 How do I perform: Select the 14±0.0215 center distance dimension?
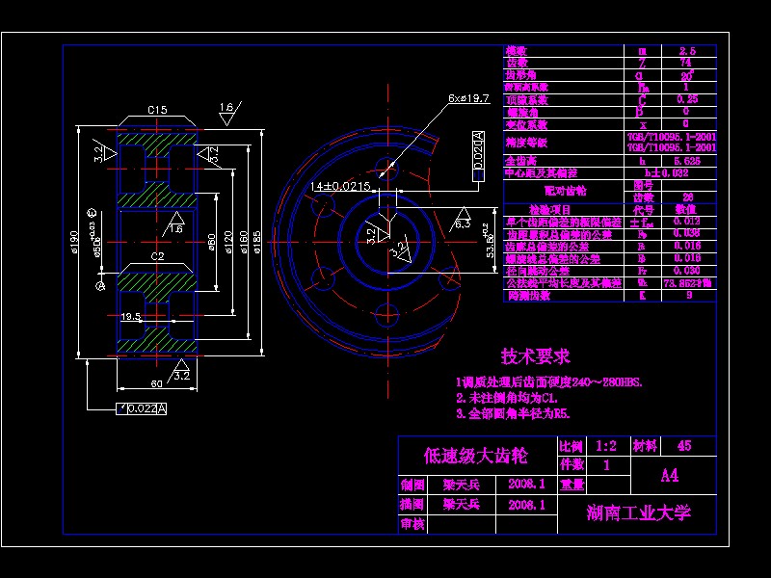point(339,186)
